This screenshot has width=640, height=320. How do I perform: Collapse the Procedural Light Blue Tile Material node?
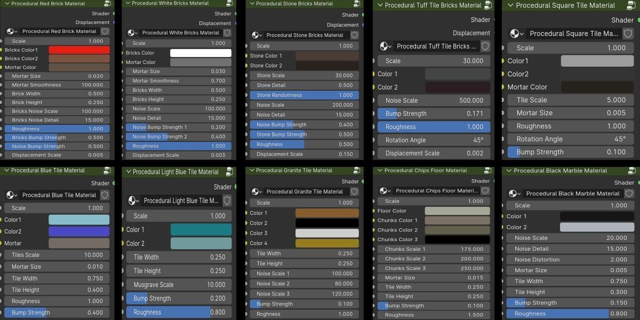[127, 172]
